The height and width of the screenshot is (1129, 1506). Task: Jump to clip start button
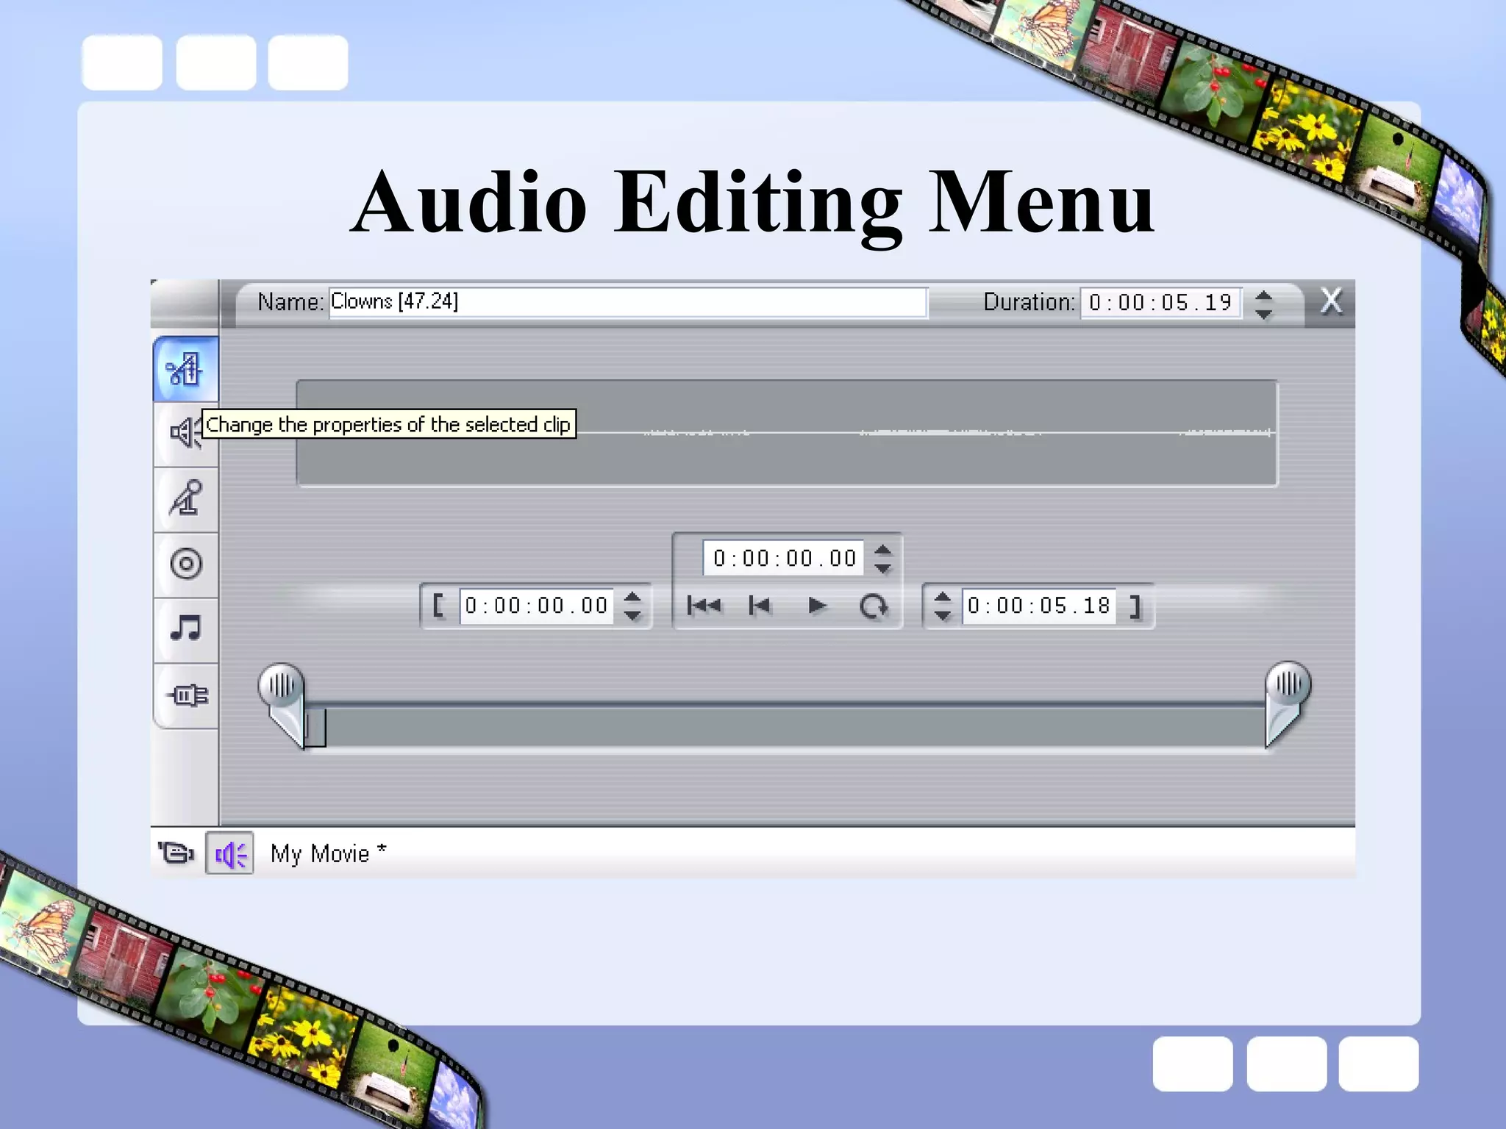pos(704,606)
